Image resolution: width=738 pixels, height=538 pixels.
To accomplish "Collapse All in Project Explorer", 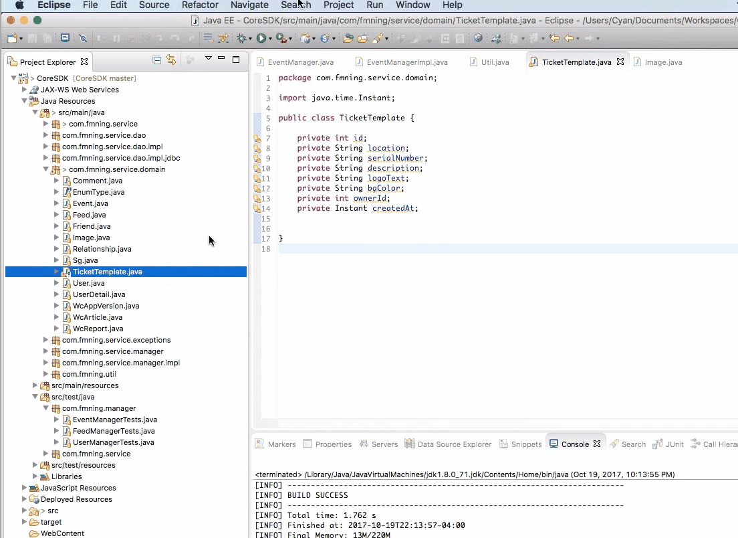I will [x=156, y=61].
